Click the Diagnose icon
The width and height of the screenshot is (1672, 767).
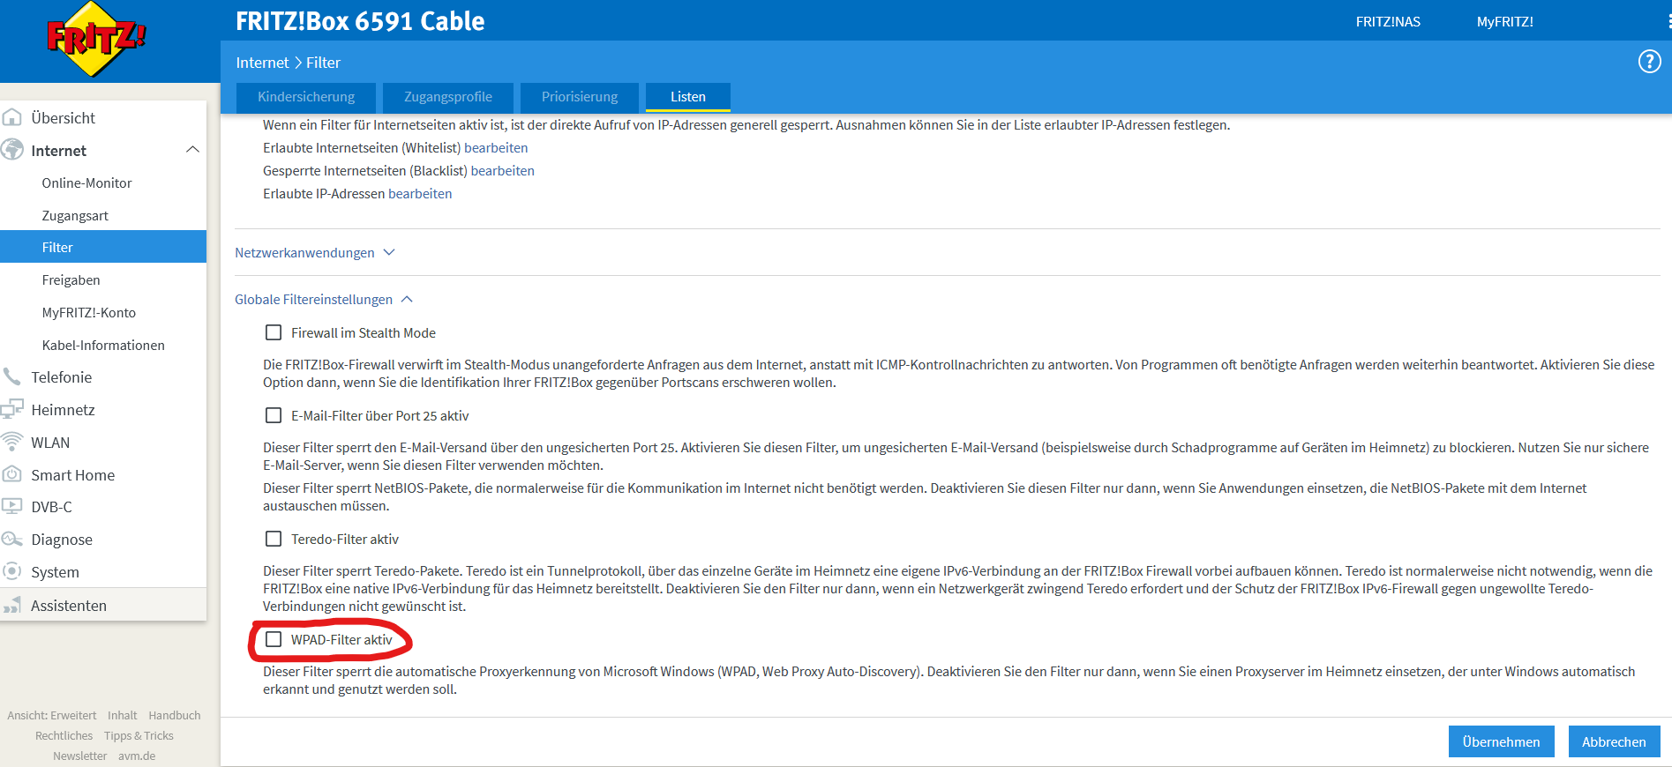pyautogui.click(x=12, y=539)
